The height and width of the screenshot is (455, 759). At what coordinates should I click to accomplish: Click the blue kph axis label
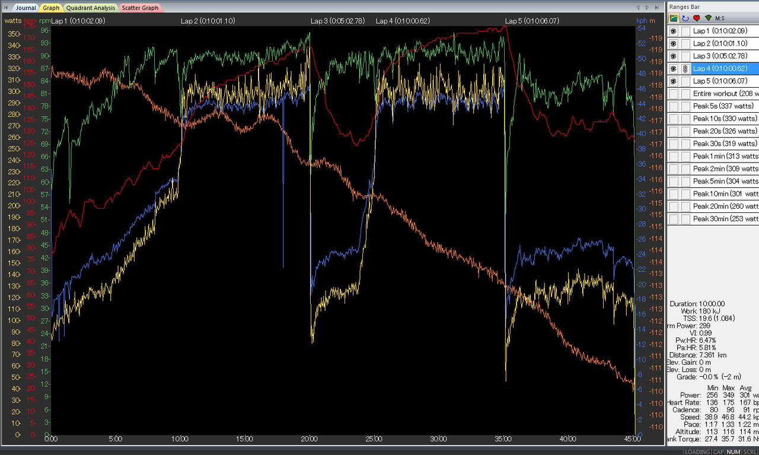pos(642,20)
